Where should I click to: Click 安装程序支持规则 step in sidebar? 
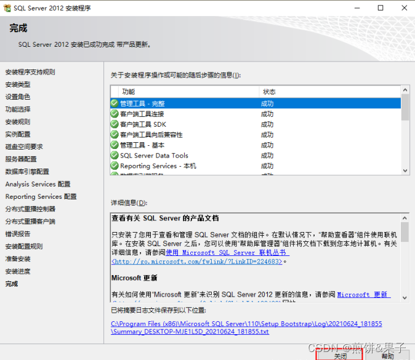tap(30, 72)
